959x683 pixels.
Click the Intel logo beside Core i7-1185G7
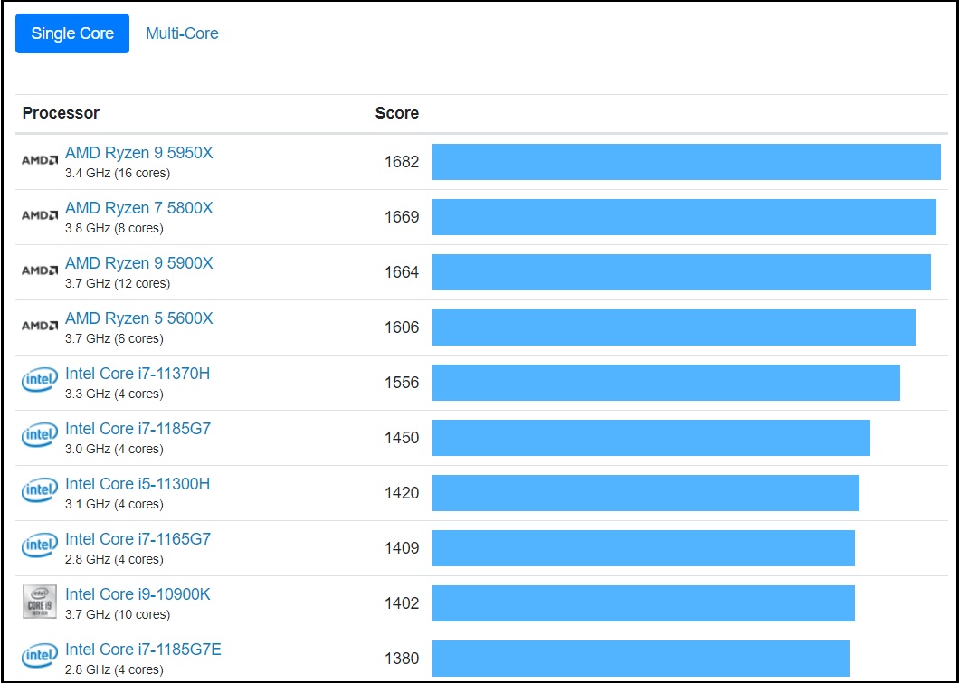pos(40,435)
